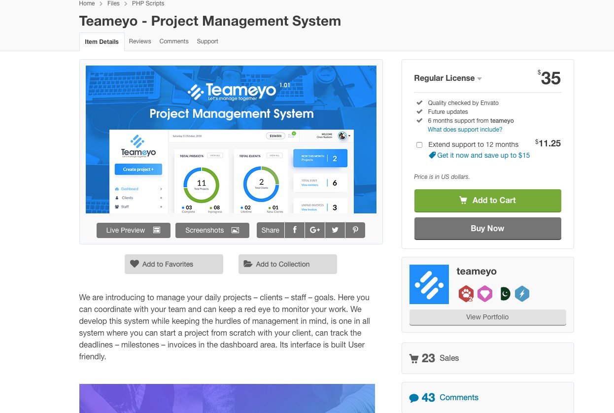The image size is (614, 413).
Task: Click the blue lightning bolt badge
Action: [x=522, y=294]
